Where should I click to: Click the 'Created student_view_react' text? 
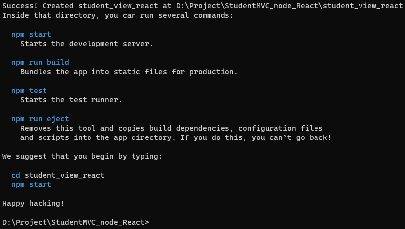100,6
